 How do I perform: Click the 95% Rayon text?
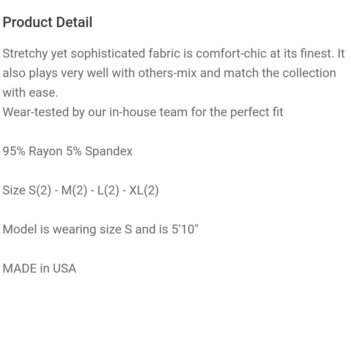coord(32,151)
